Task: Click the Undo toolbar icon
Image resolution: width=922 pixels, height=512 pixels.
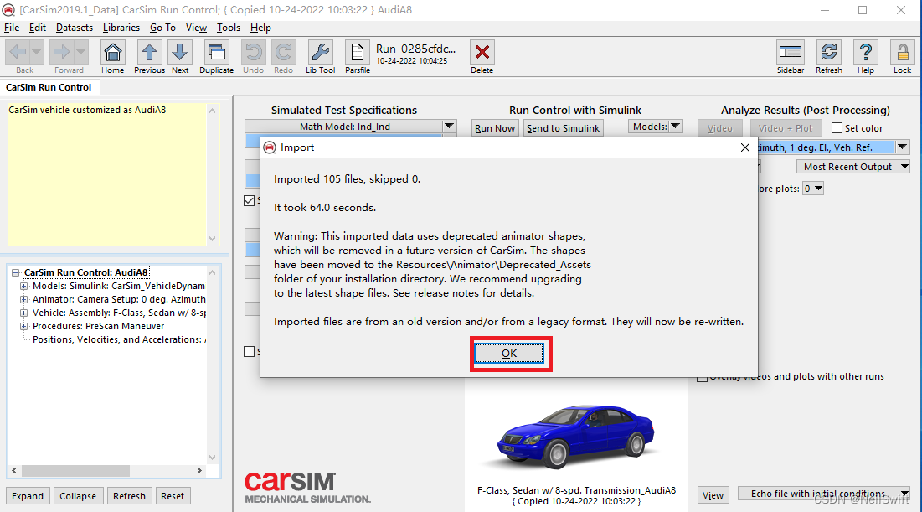Action: [x=254, y=53]
